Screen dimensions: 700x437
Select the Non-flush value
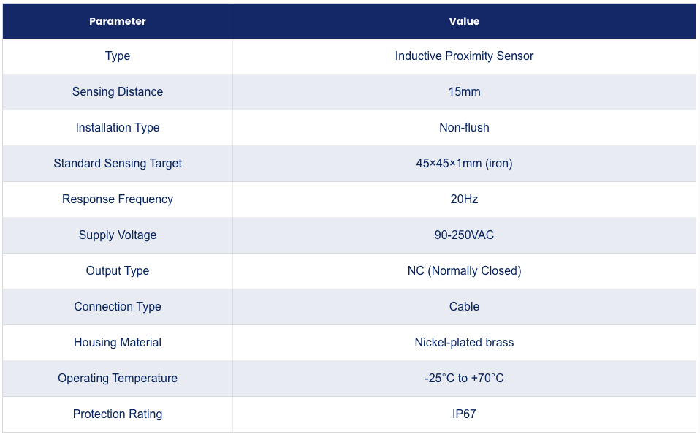tap(464, 127)
